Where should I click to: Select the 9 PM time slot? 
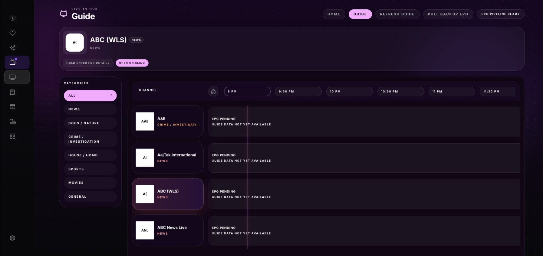point(247,92)
